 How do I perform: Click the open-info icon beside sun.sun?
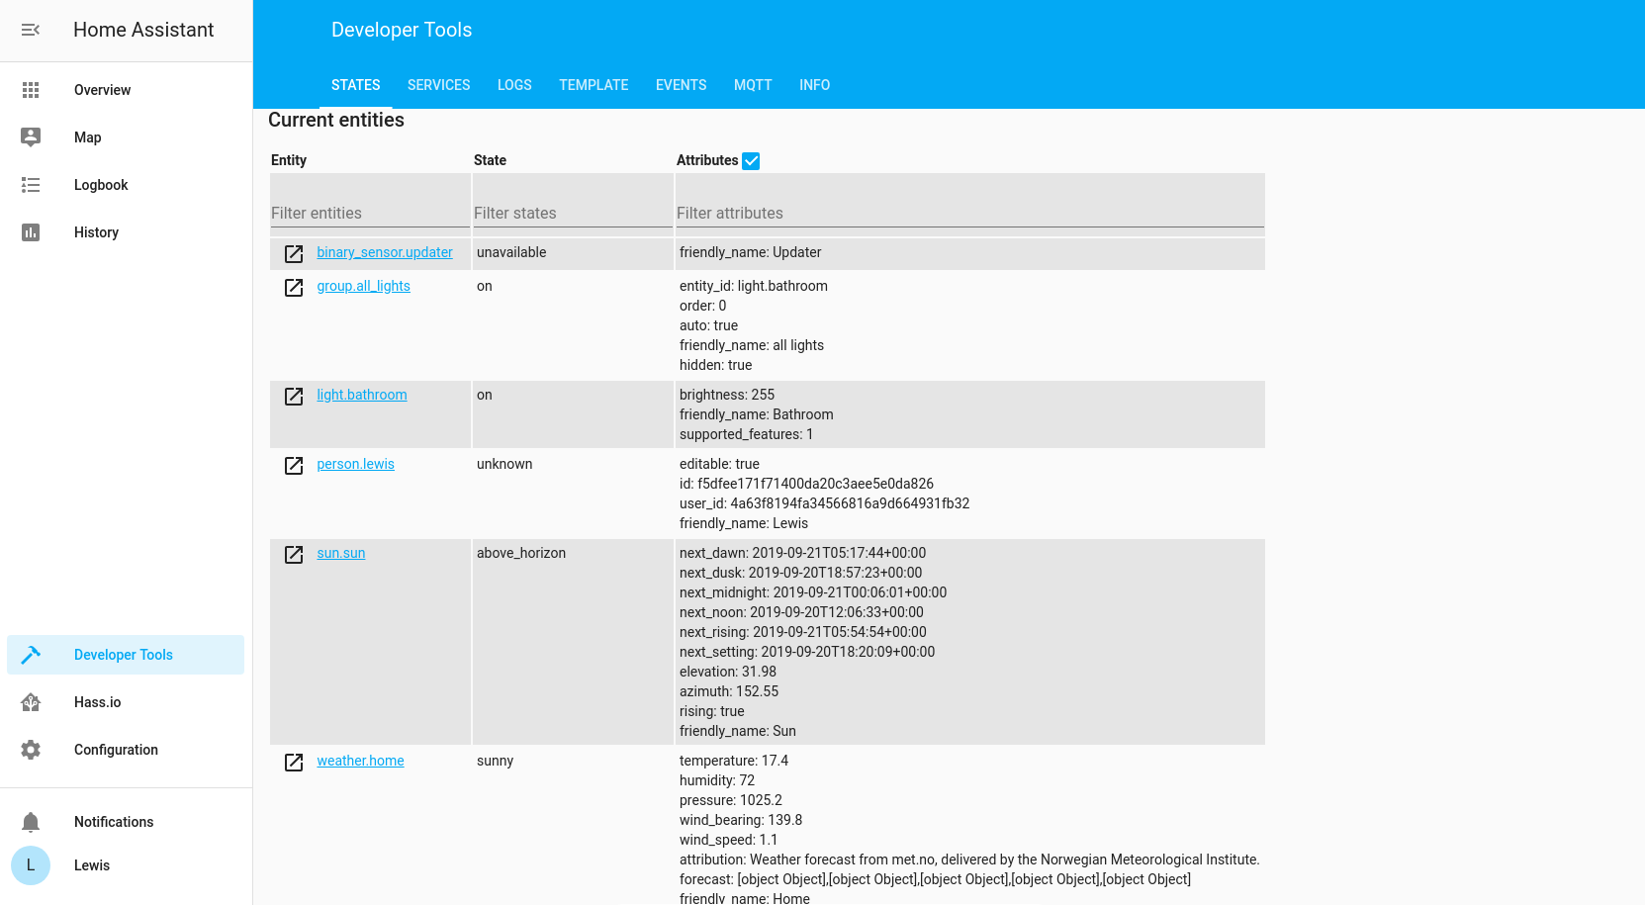tap(294, 555)
